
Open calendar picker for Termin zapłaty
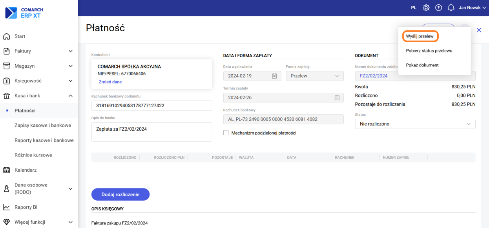(337, 98)
